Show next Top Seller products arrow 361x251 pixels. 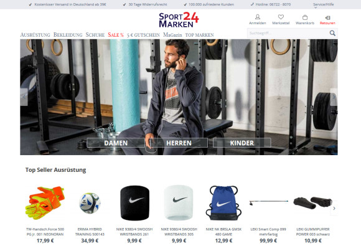(334, 208)
